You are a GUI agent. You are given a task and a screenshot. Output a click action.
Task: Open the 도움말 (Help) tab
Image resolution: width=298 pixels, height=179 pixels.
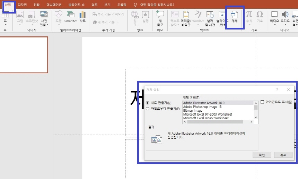click(122, 5)
